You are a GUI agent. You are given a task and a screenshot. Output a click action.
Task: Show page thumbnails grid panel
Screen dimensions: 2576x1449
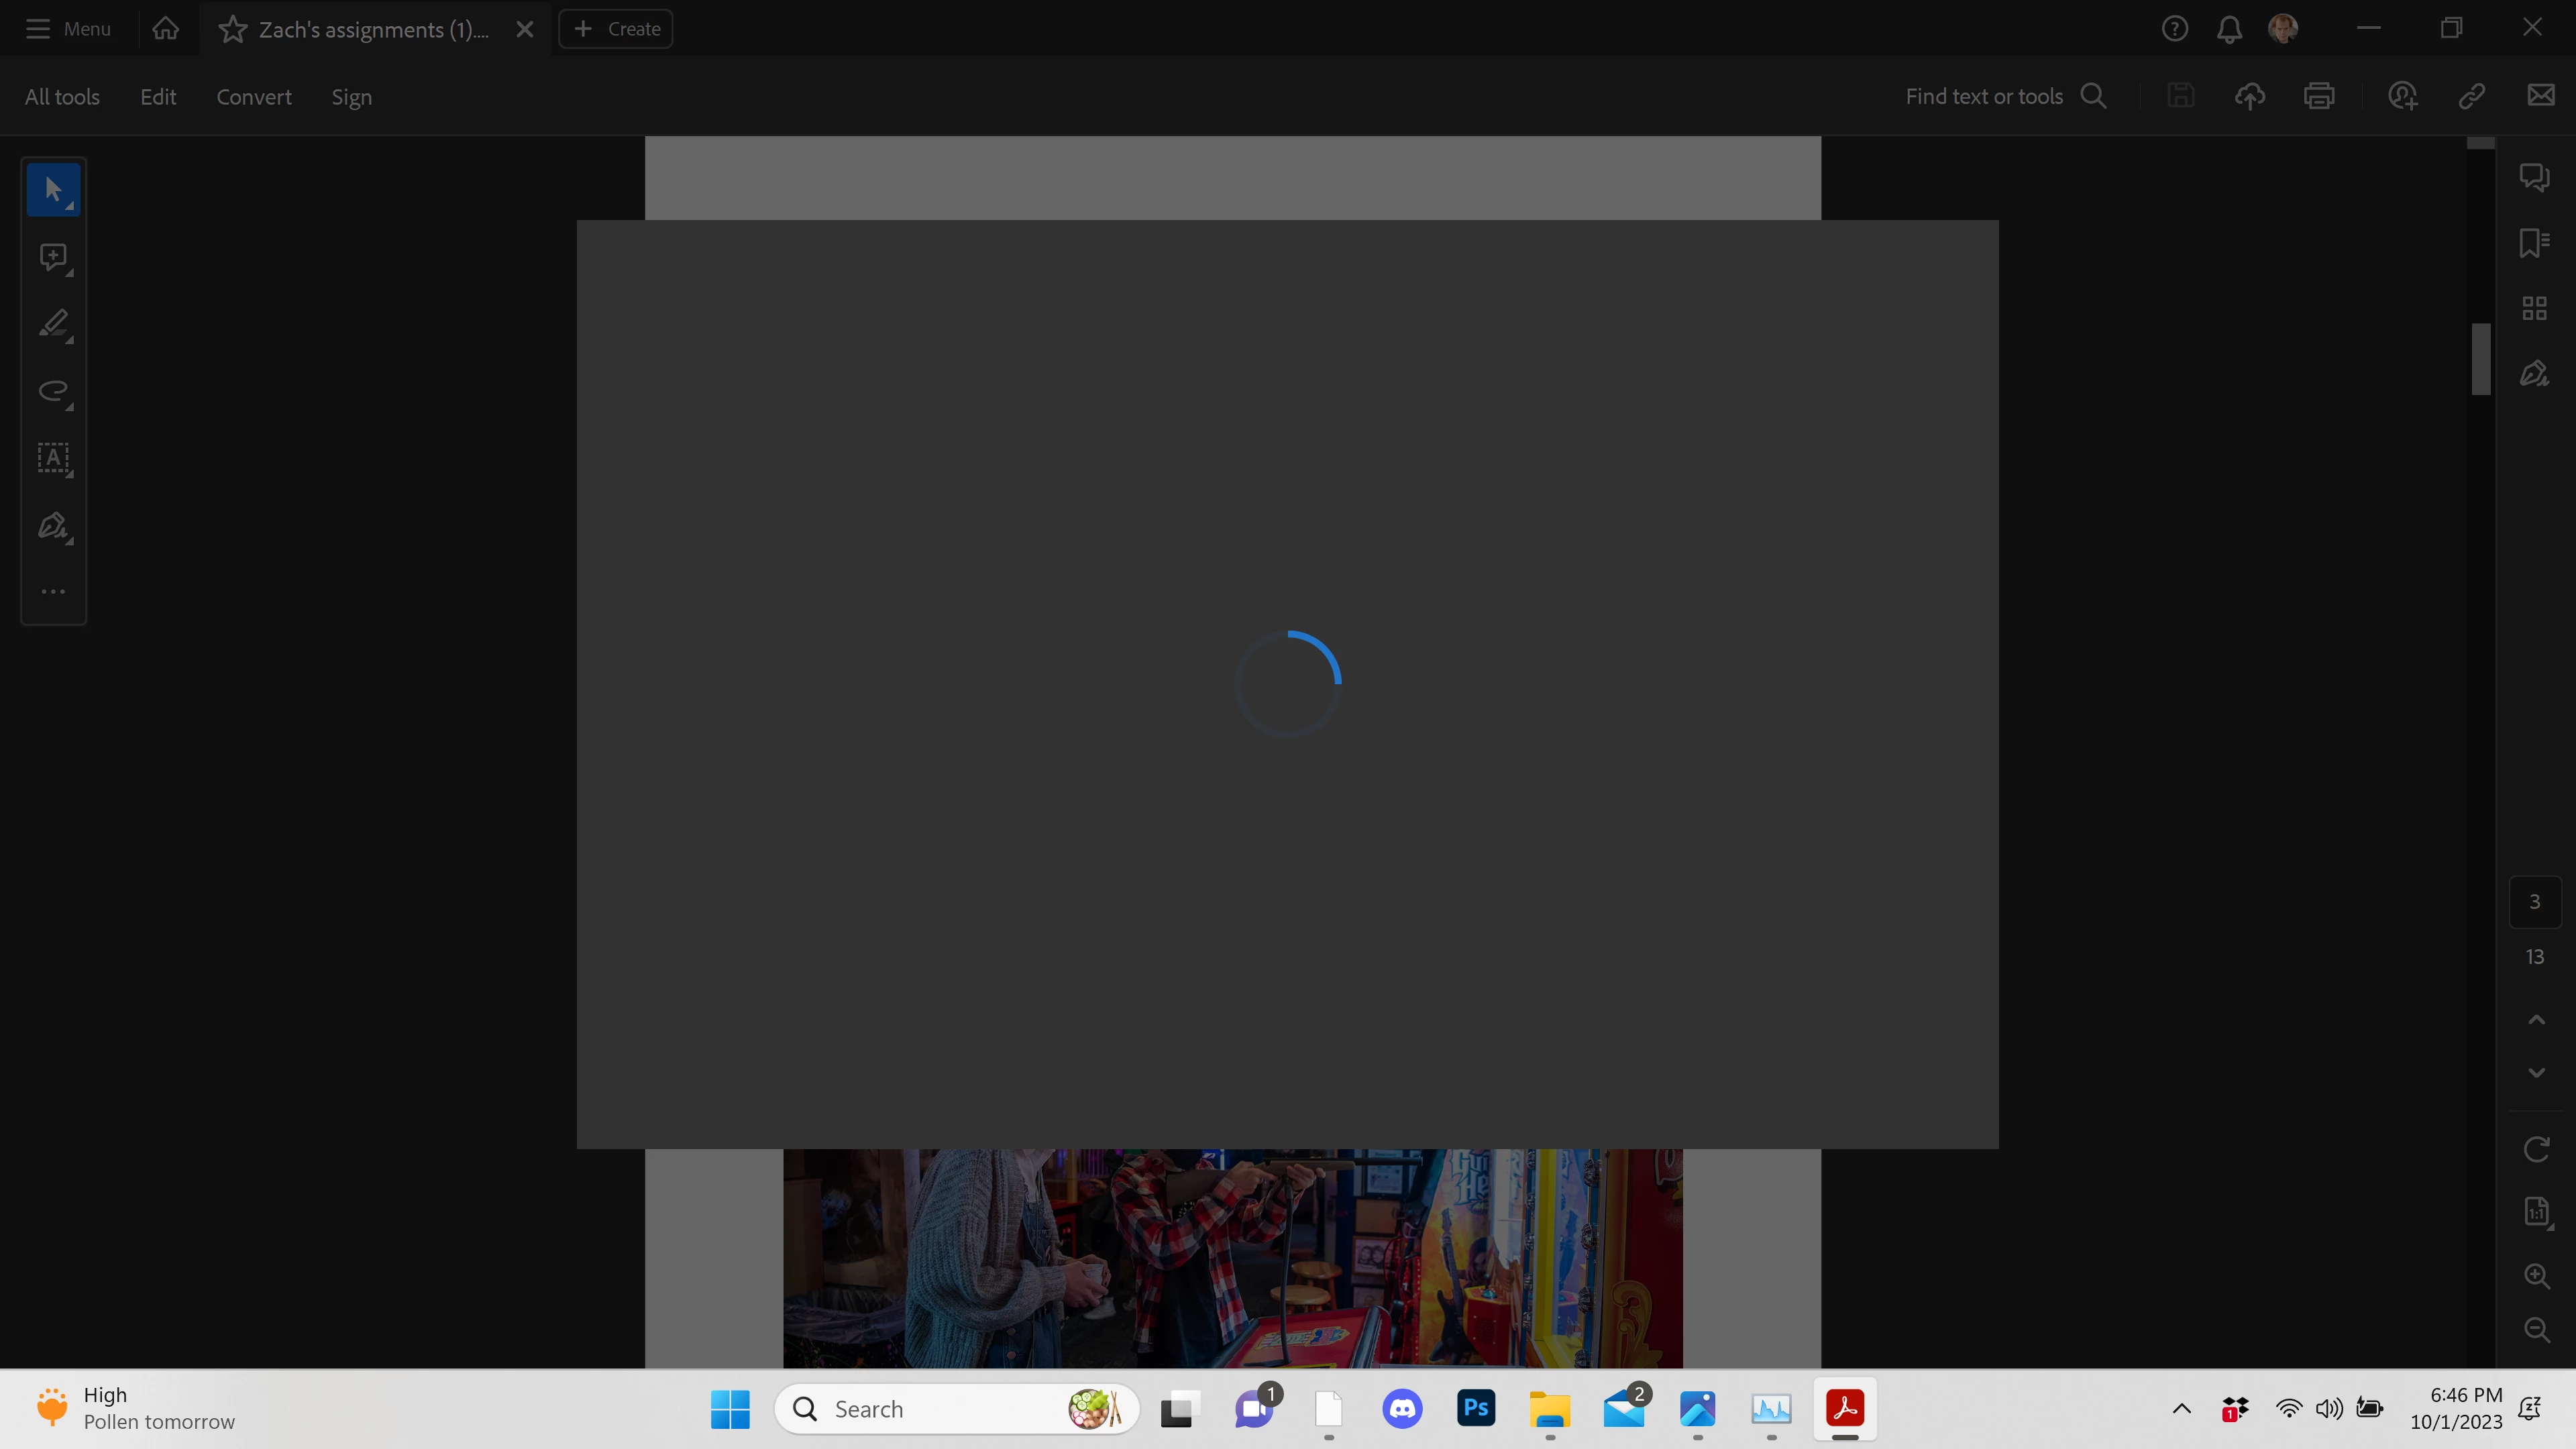coord(2534,308)
